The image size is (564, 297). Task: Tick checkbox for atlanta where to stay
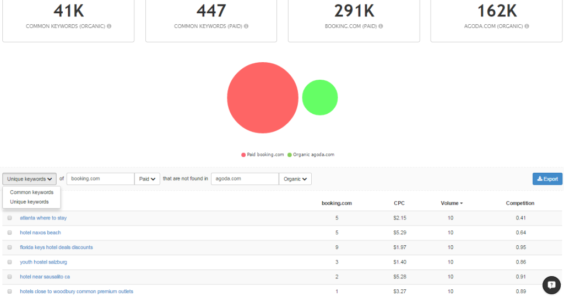pyautogui.click(x=10, y=218)
